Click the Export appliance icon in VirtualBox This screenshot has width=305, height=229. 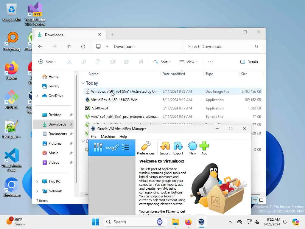click(178, 148)
